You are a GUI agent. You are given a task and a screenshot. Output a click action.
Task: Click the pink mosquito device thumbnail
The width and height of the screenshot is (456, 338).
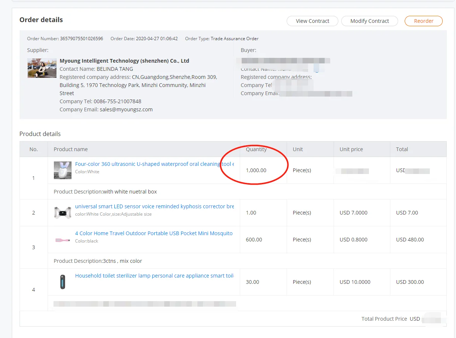pos(63,240)
